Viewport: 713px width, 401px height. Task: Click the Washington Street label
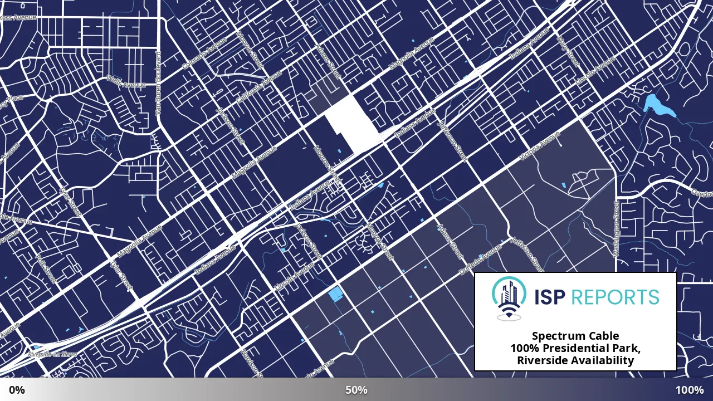[616, 228]
